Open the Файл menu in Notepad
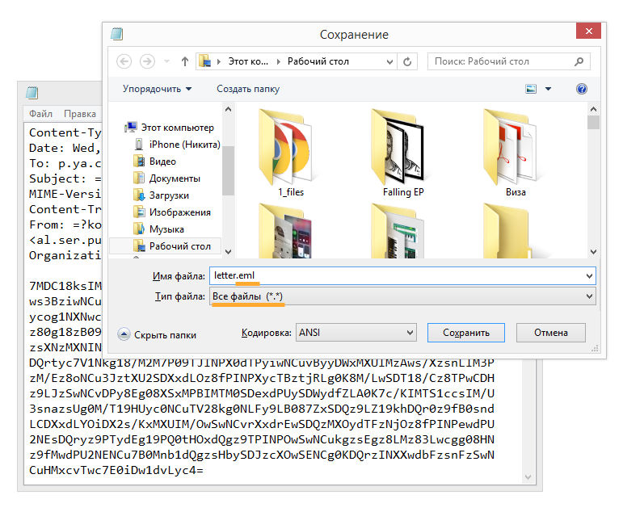 coord(40,114)
